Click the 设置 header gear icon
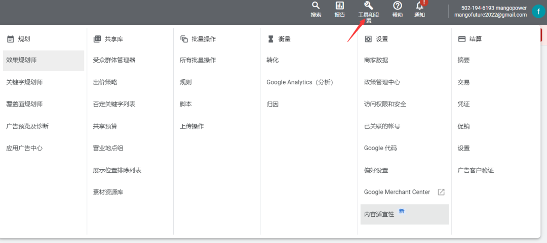 coord(368,39)
